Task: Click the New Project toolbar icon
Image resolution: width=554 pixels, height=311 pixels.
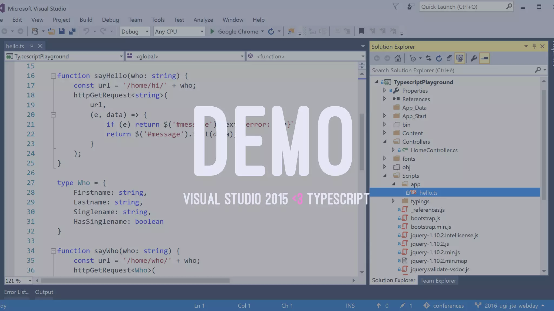Action: tap(35, 31)
